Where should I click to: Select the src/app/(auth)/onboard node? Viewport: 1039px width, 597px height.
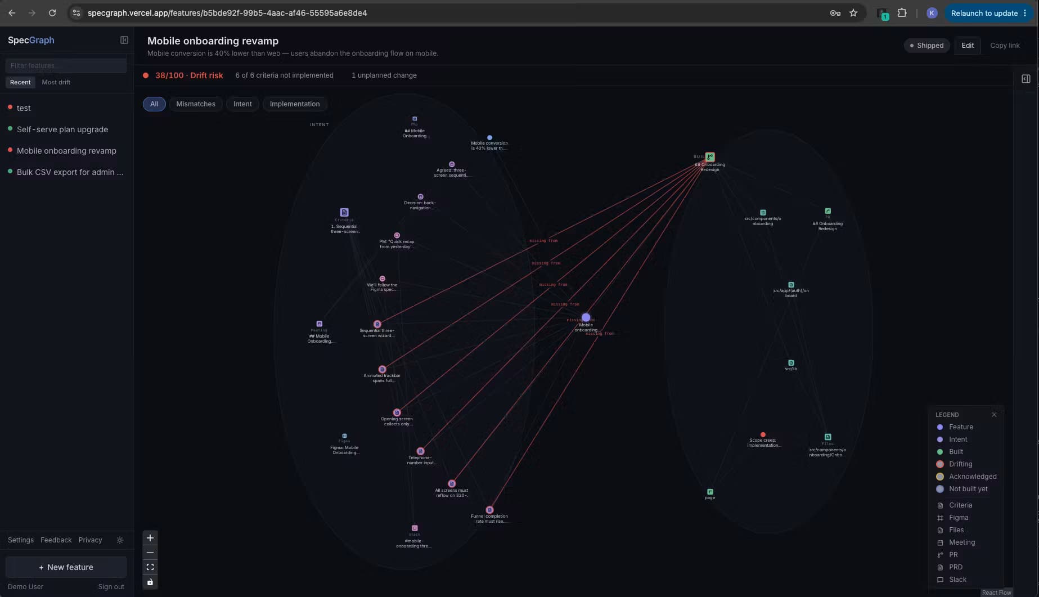point(791,285)
